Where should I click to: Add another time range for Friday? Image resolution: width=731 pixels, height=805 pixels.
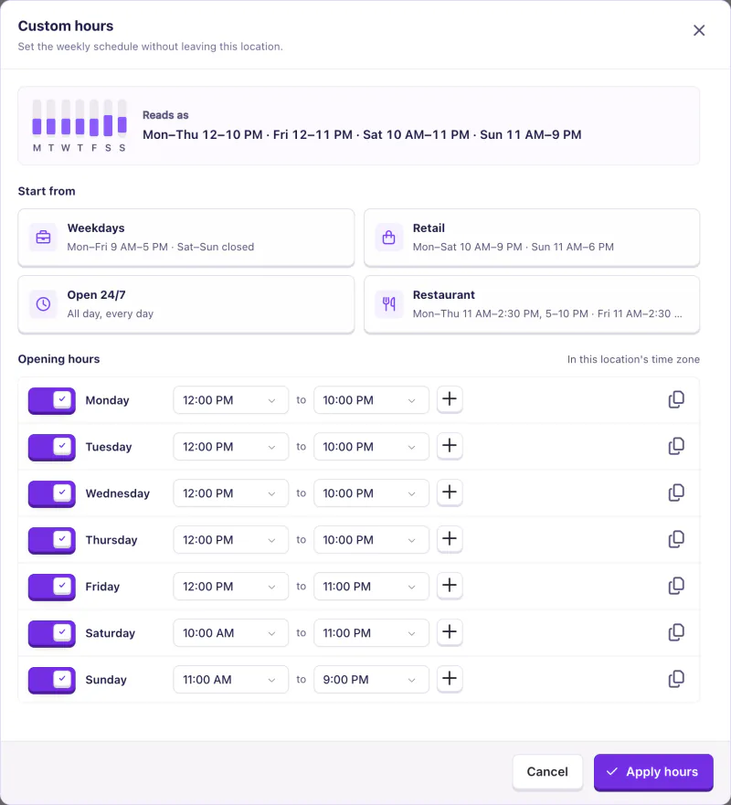pyautogui.click(x=450, y=586)
